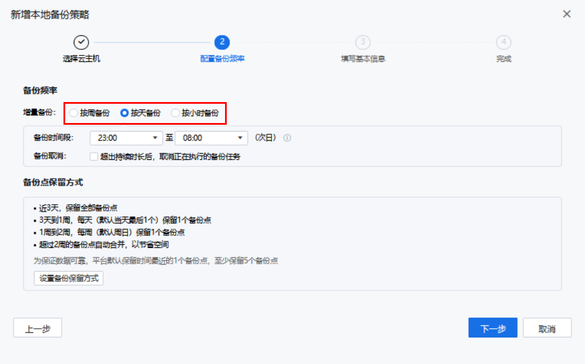Click the step 4 number circle

tap(503, 42)
